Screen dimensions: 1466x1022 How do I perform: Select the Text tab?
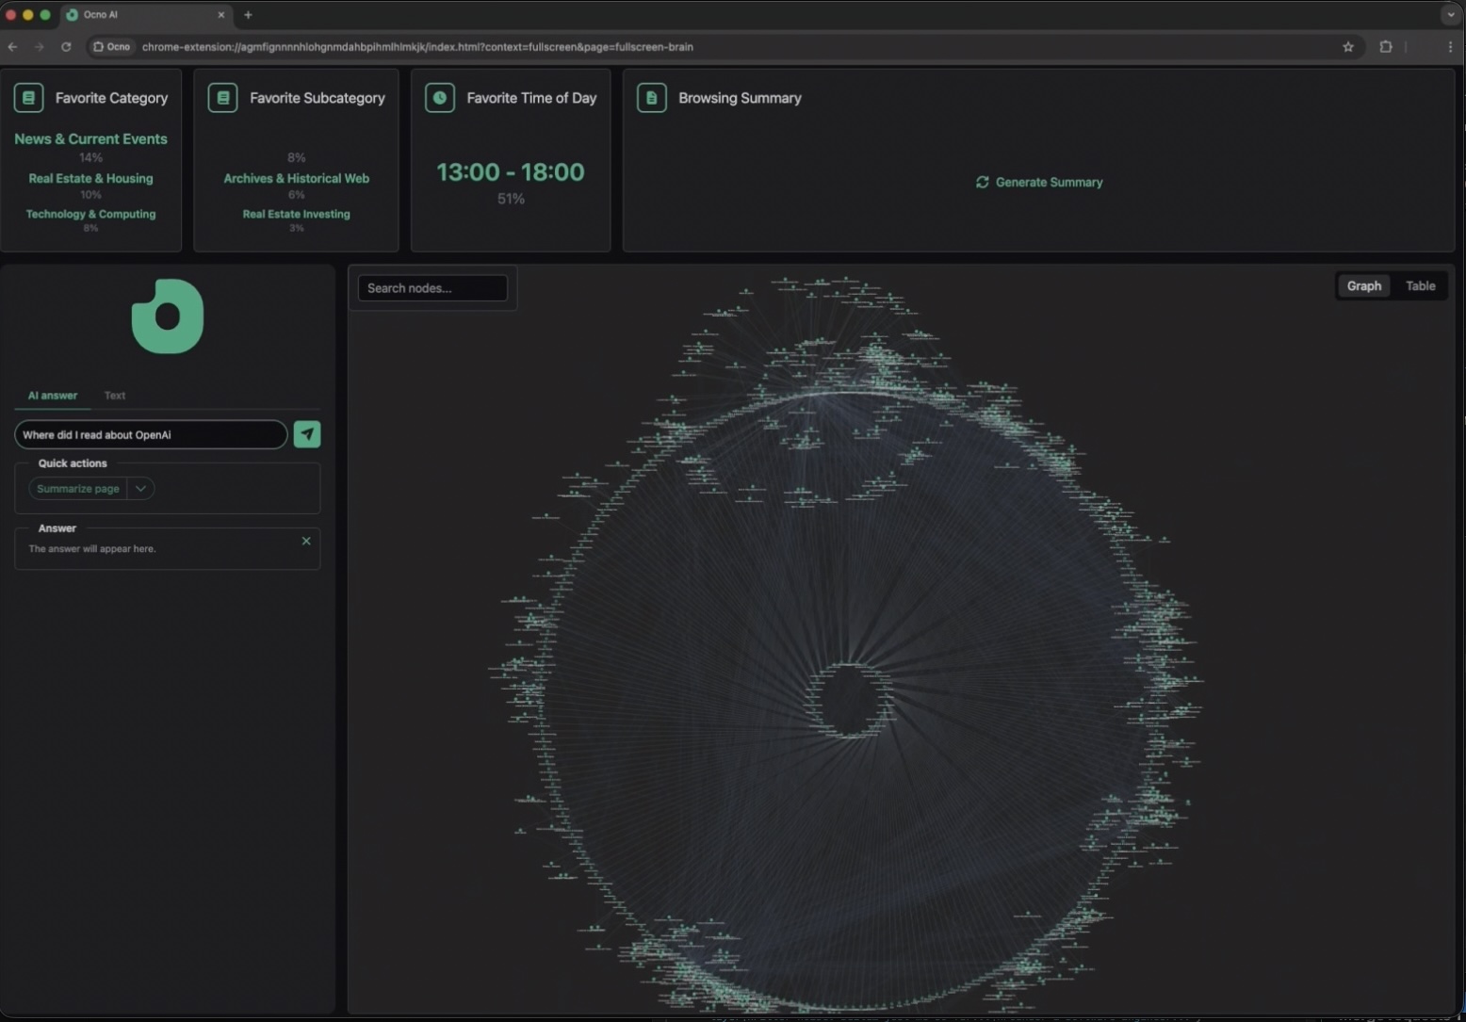pyautogui.click(x=115, y=396)
